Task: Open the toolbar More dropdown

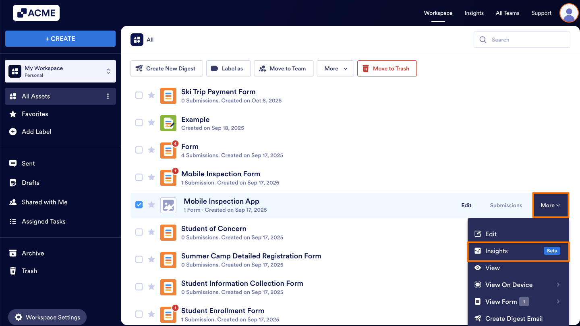Action: (x=335, y=68)
